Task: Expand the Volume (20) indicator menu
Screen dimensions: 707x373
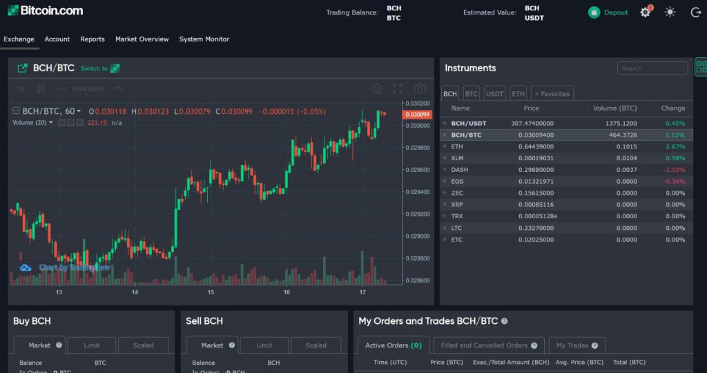Action: (x=50, y=122)
